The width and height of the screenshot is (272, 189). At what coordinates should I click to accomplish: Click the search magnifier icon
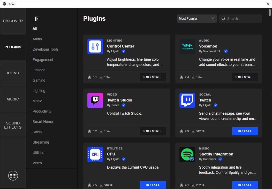pyautogui.click(x=223, y=19)
